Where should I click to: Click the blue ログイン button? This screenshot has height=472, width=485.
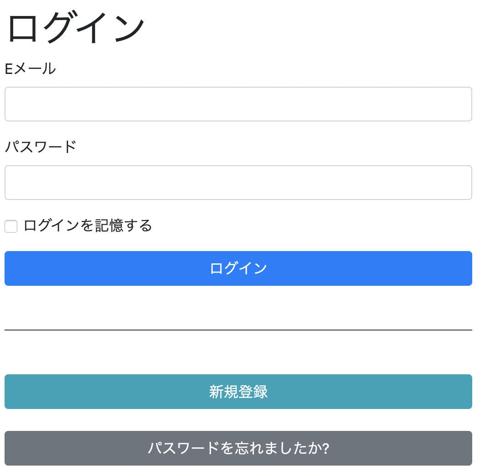coord(238,268)
